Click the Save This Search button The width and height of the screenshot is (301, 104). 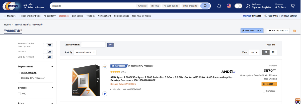coord(252,31)
